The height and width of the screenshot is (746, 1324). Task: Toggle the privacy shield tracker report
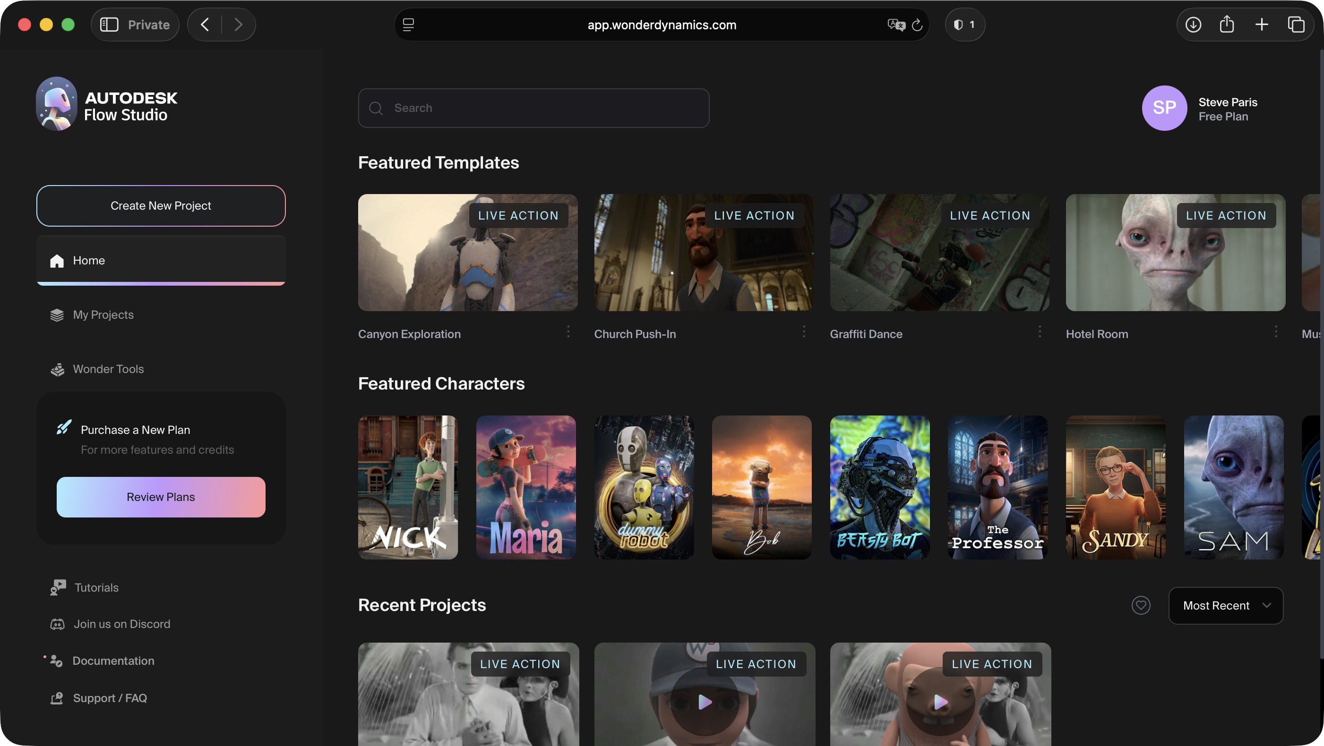pos(964,25)
